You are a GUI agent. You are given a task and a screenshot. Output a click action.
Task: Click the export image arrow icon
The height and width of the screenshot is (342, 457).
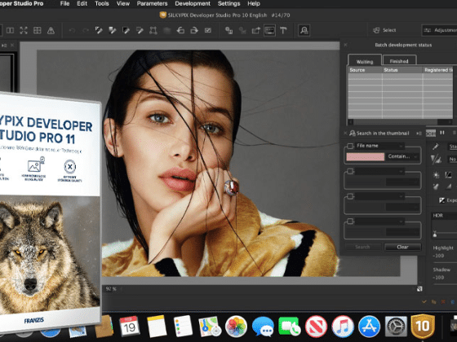(x=256, y=30)
